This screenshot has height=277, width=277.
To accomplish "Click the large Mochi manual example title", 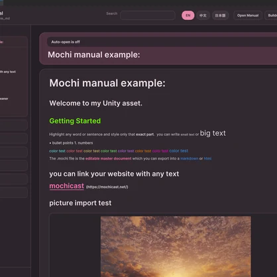I will [107, 83].
